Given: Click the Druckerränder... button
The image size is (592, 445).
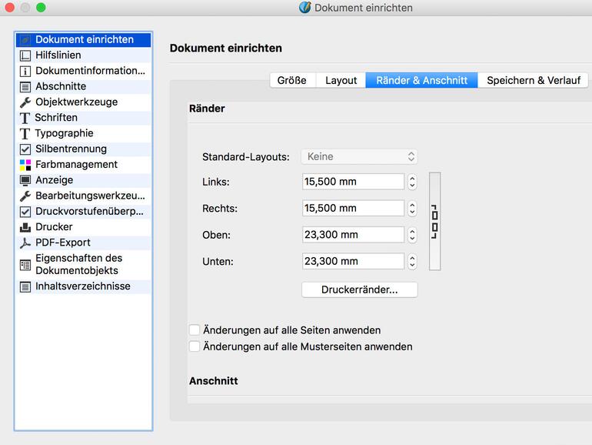Looking at the screenshot, I should pos(359,289).
